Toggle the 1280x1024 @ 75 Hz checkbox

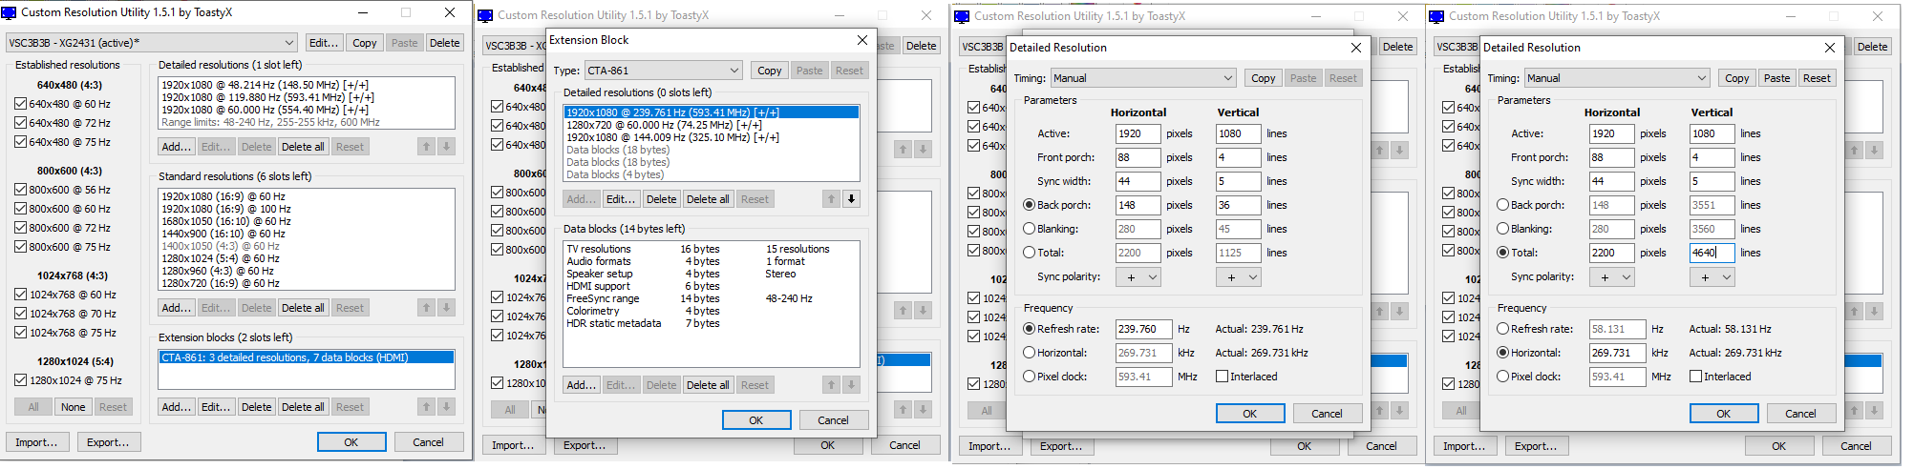point(20,380)
